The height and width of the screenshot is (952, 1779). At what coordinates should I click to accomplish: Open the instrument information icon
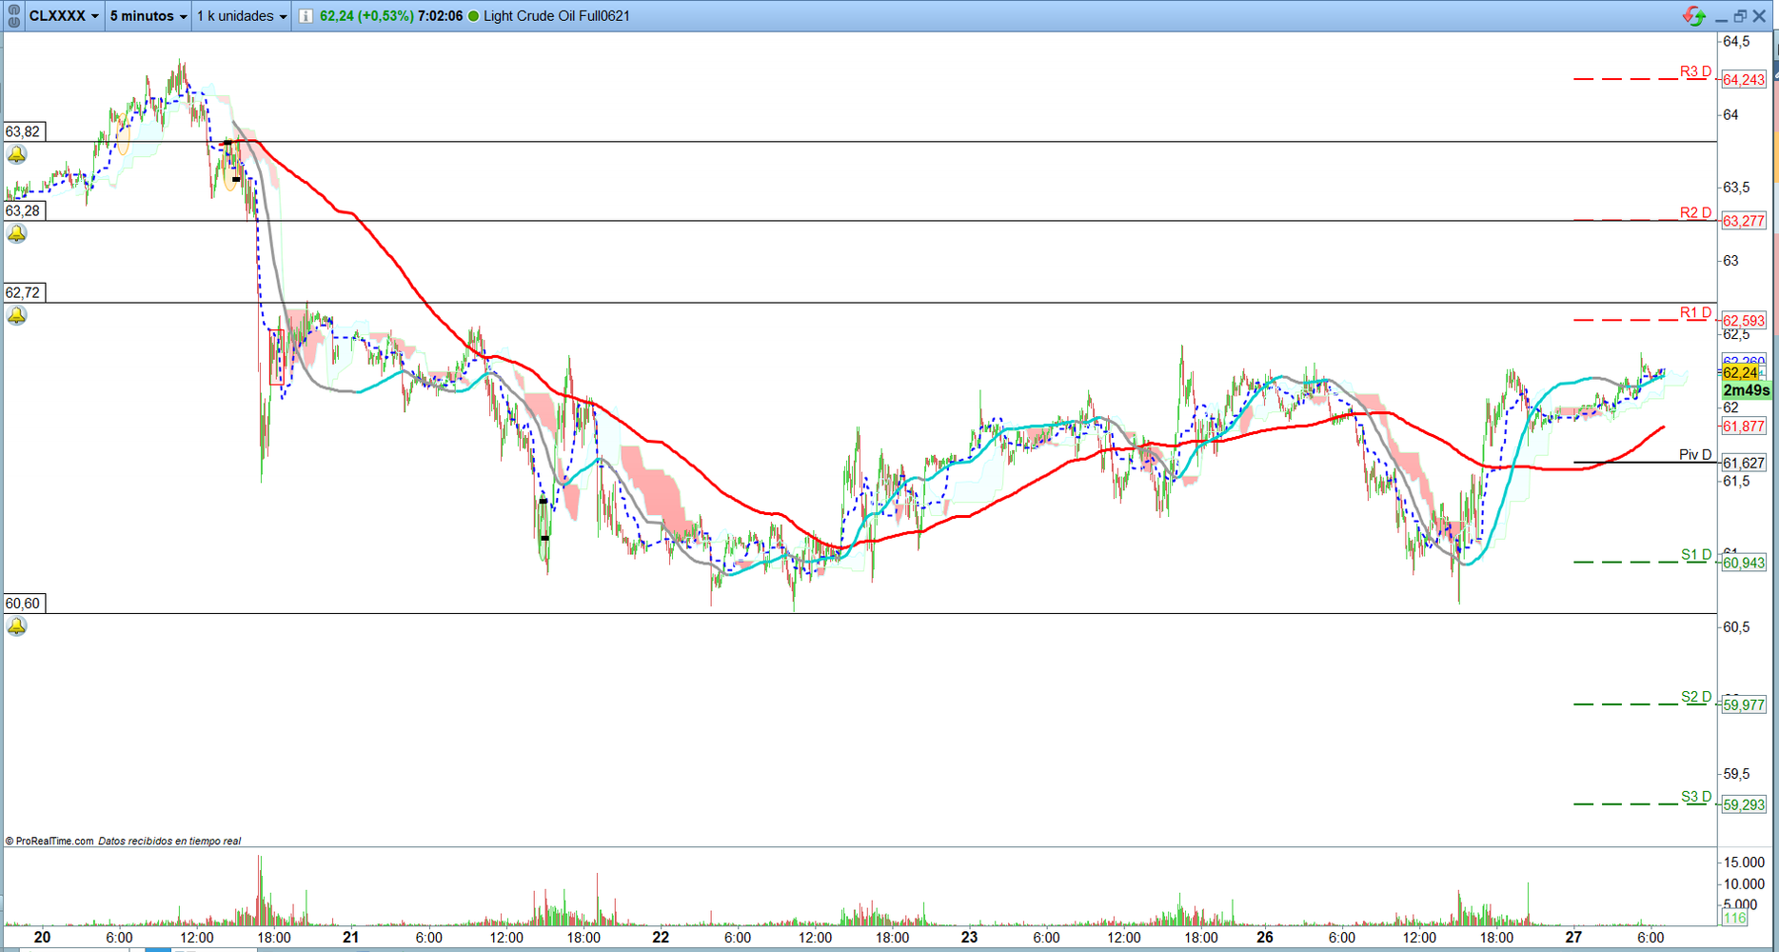[306, 16]
